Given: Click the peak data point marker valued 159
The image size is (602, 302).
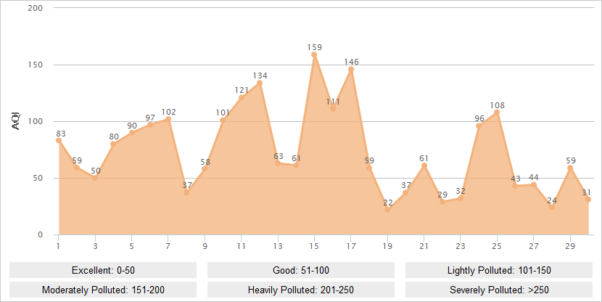Looking at the screenshot, I should pos(314,54).
